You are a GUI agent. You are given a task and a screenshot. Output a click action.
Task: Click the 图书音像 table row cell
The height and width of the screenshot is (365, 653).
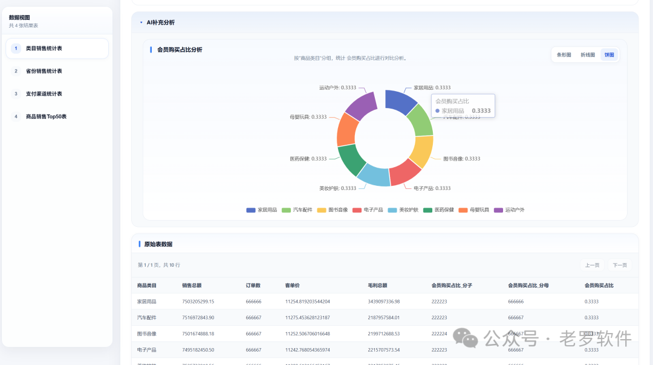[x=146, y=334]
